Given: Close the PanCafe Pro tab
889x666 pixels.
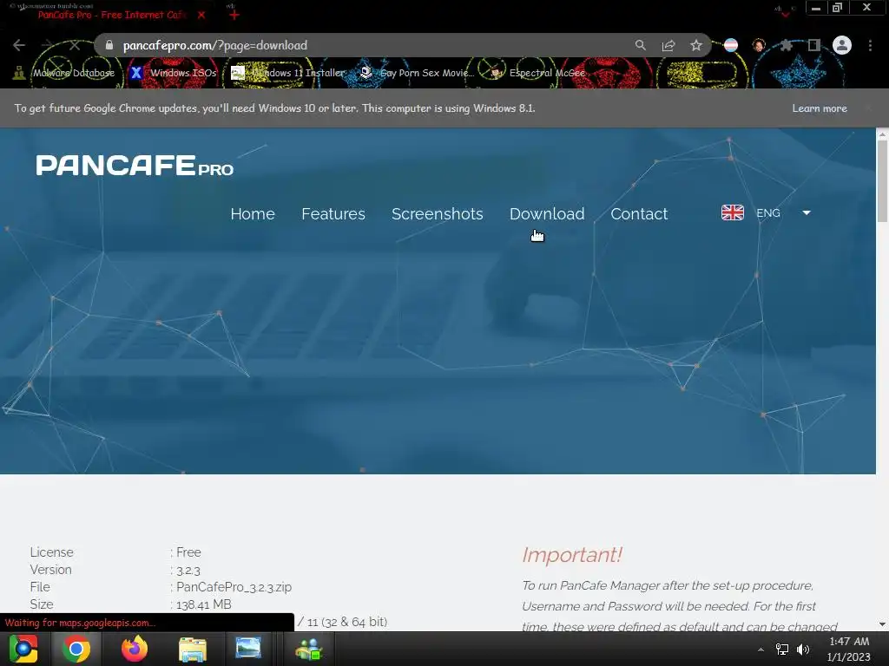Looking at the screenshot, I should pos(201,15).
